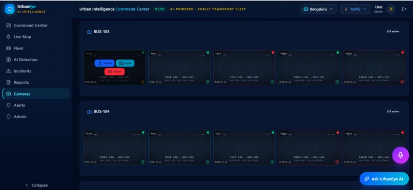Open the BUS-104 cabin camera feed

374,148
